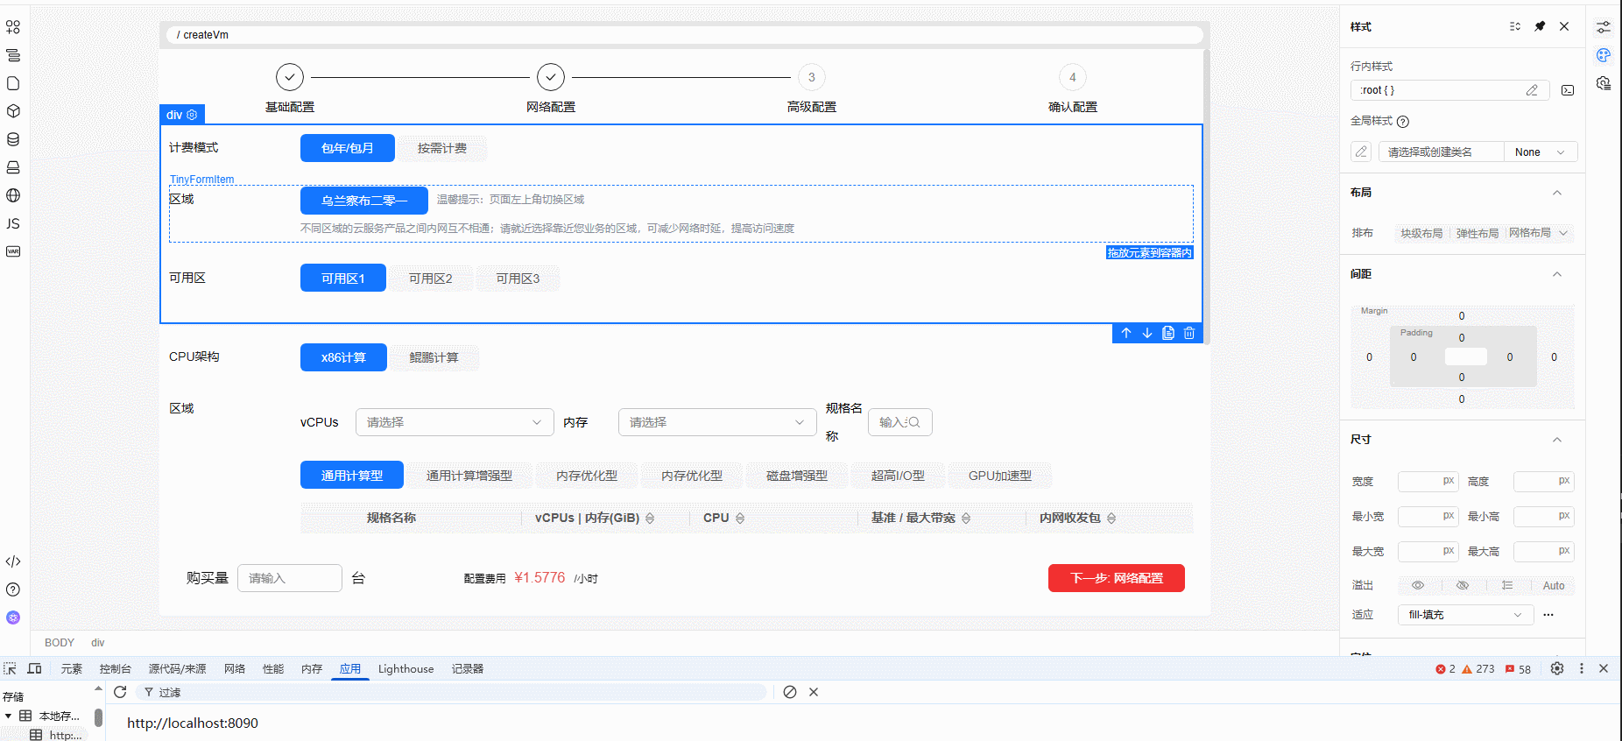Open the outline tree icon in left sidebar

[13, 55]
